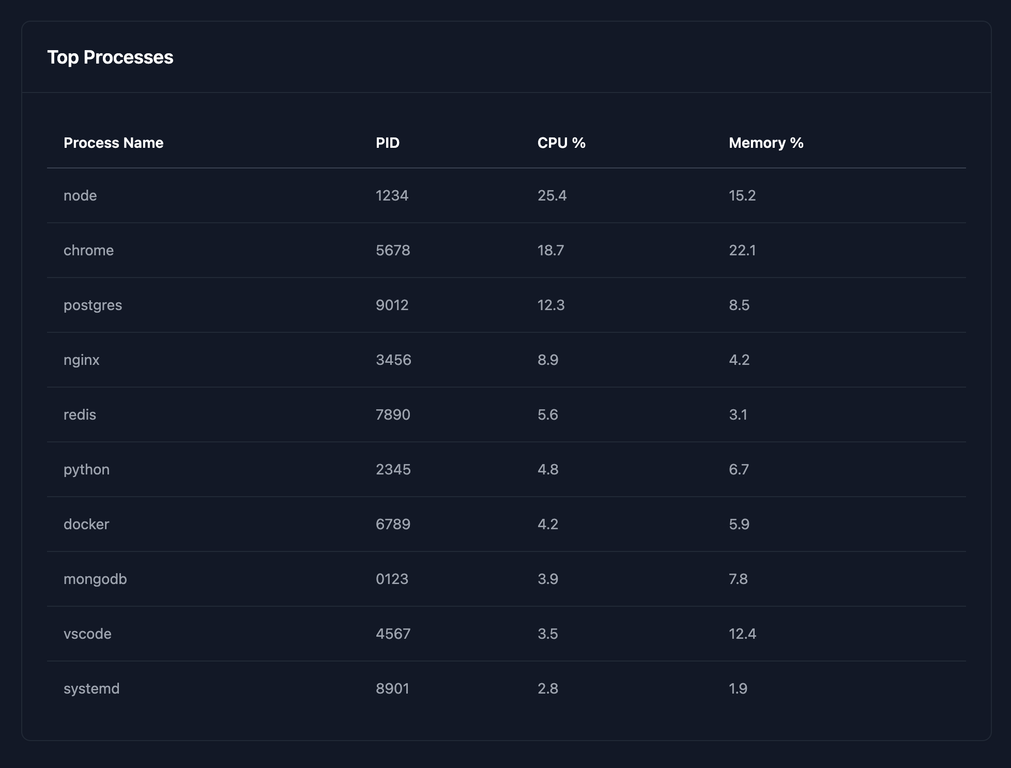Select the docker process name
This screenshot has height=768, width=1011.
[x=86, y=524]
